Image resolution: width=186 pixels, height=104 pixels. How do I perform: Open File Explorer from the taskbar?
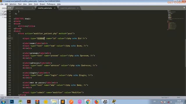54,102
